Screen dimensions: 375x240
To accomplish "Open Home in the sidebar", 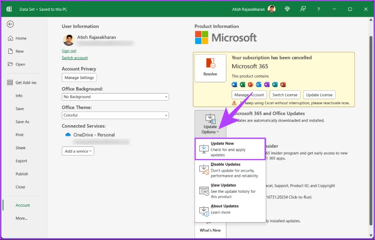I will (17, 38).
